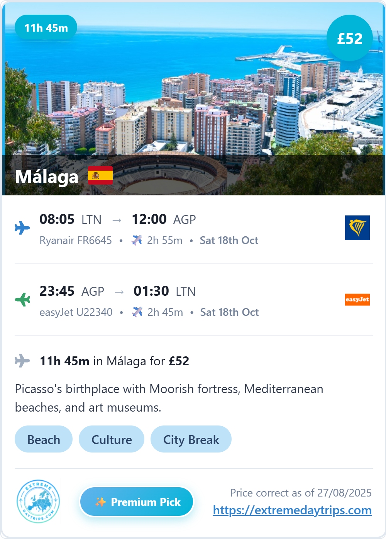Viewport: 386px width, 539px height.
Task: Click the Premium Pick button
Action: tap(137, 502)
